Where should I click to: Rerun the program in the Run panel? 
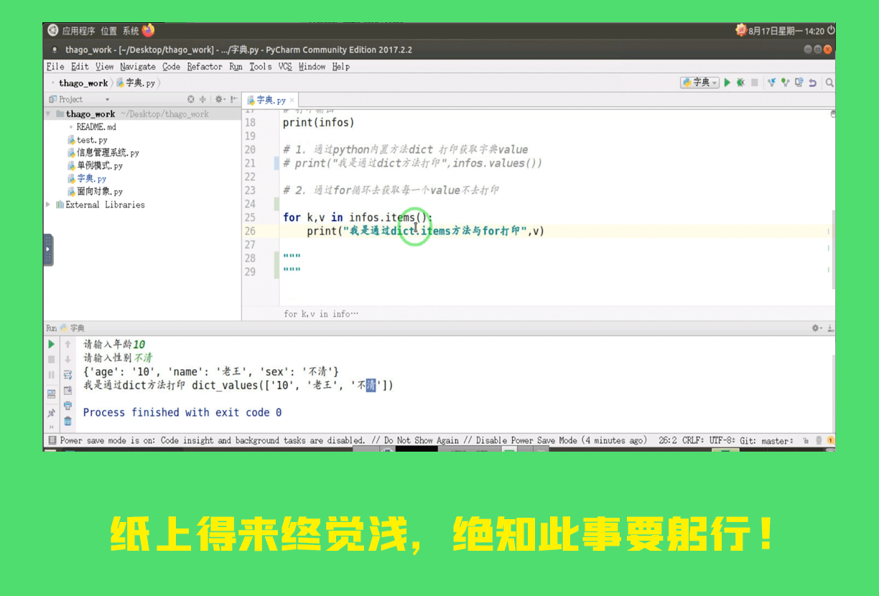point(52,345)
